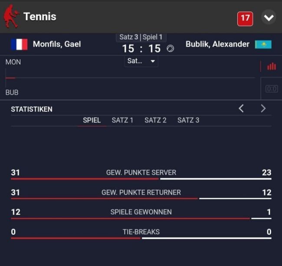Switch to the SATZ 3 tab

[x=188, y=120]
